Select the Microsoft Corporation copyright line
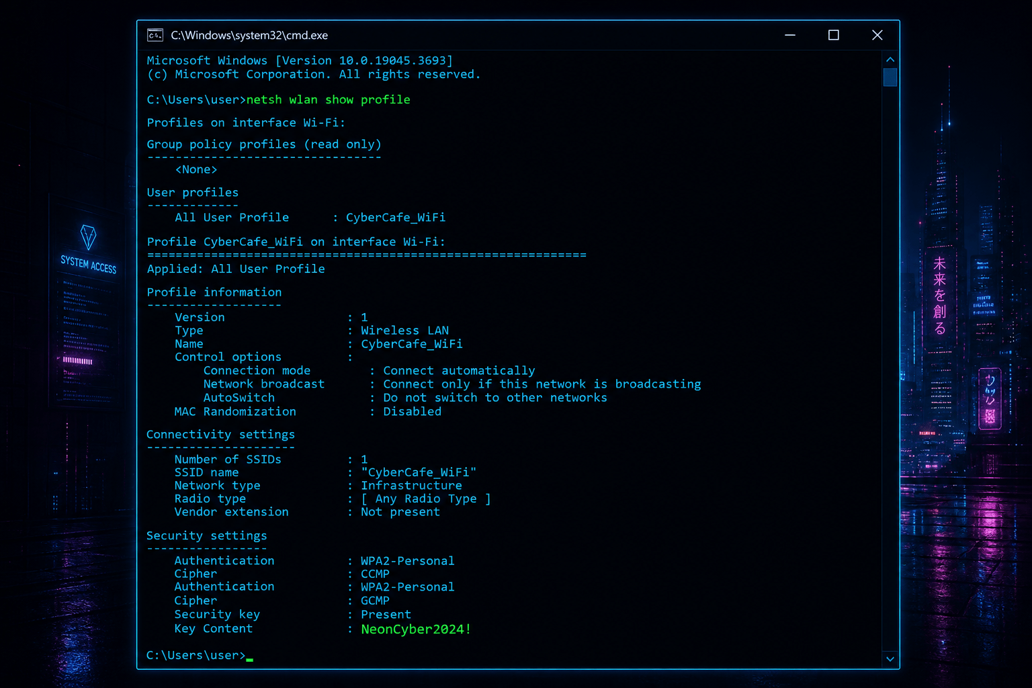This screenshot has height=688, width=1032. point(314,74)
